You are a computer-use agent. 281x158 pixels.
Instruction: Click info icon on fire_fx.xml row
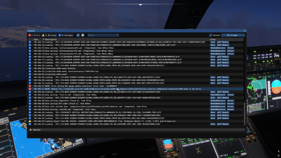30,95
